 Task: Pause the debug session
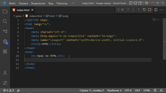pos(122,10)
